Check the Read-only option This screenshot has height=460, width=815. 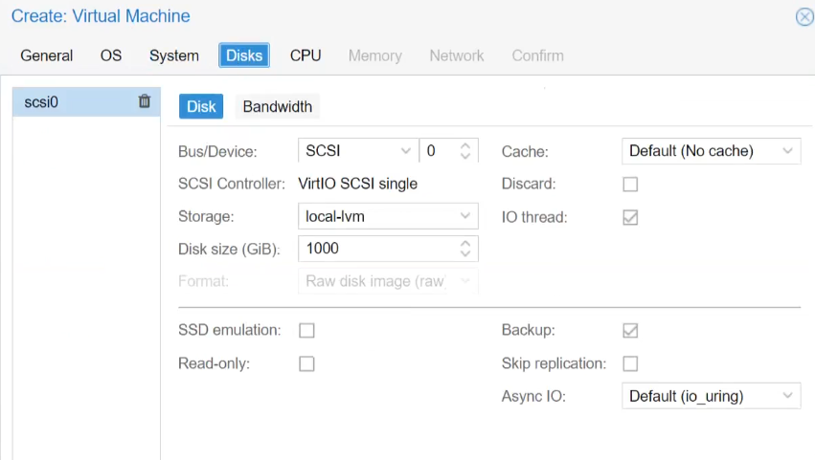pos(306,363)
